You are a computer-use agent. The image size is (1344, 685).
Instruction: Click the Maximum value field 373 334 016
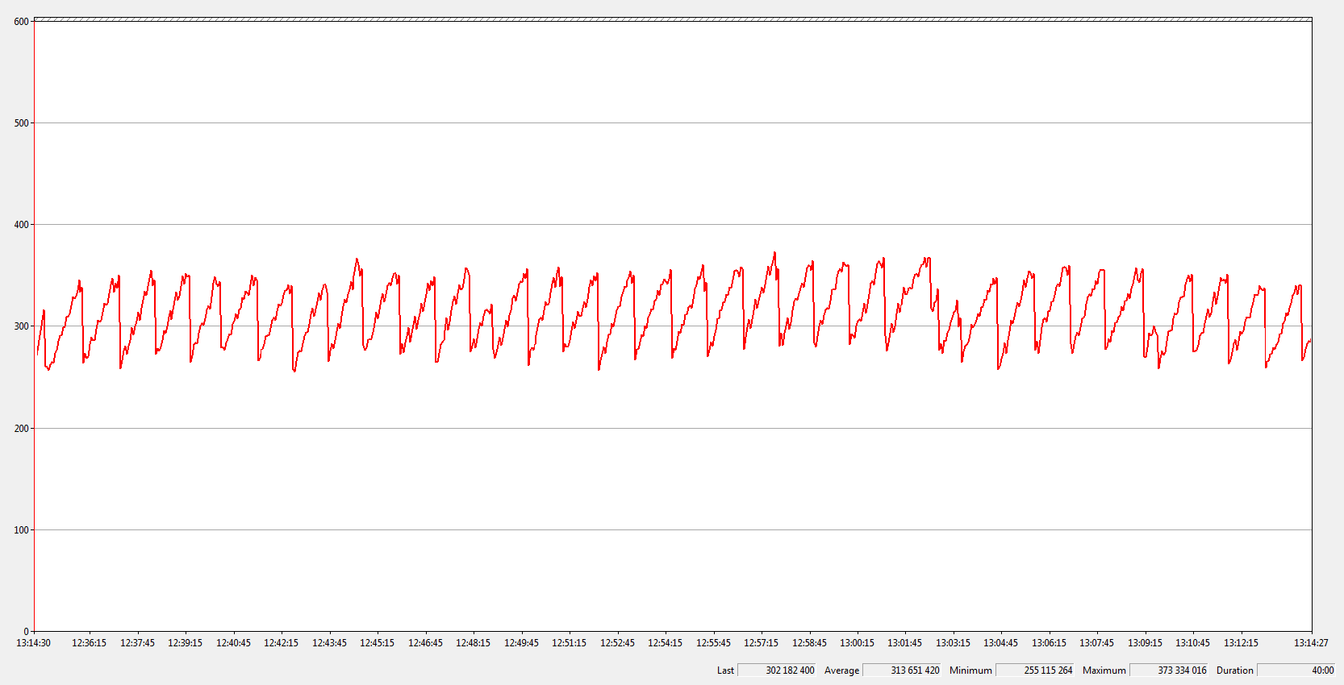[1169, 670]
